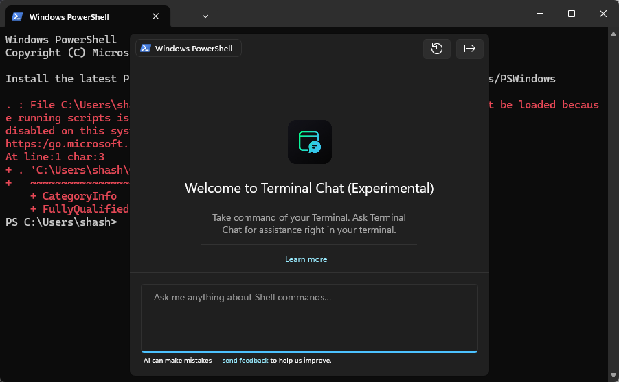Expand the new tab profile dropdown
Image resolution: width=619 pixels, height=382 pixels.
tap(205, 16)
